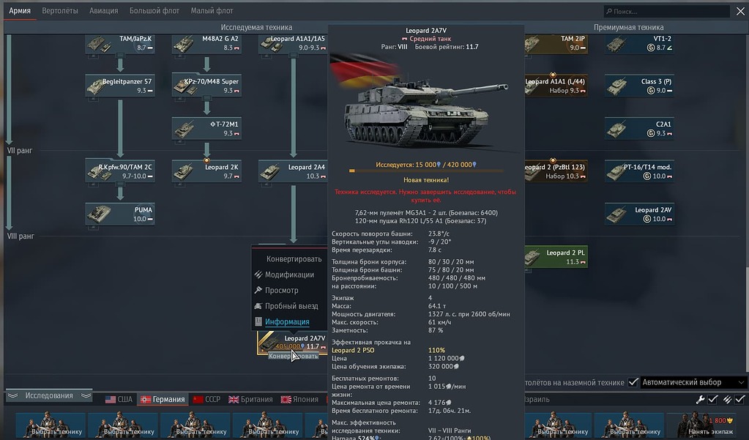This screenshot has width=749, height=440.
Task: Click the Leopard 2A4 icon in the research tree
Action: 293,170
